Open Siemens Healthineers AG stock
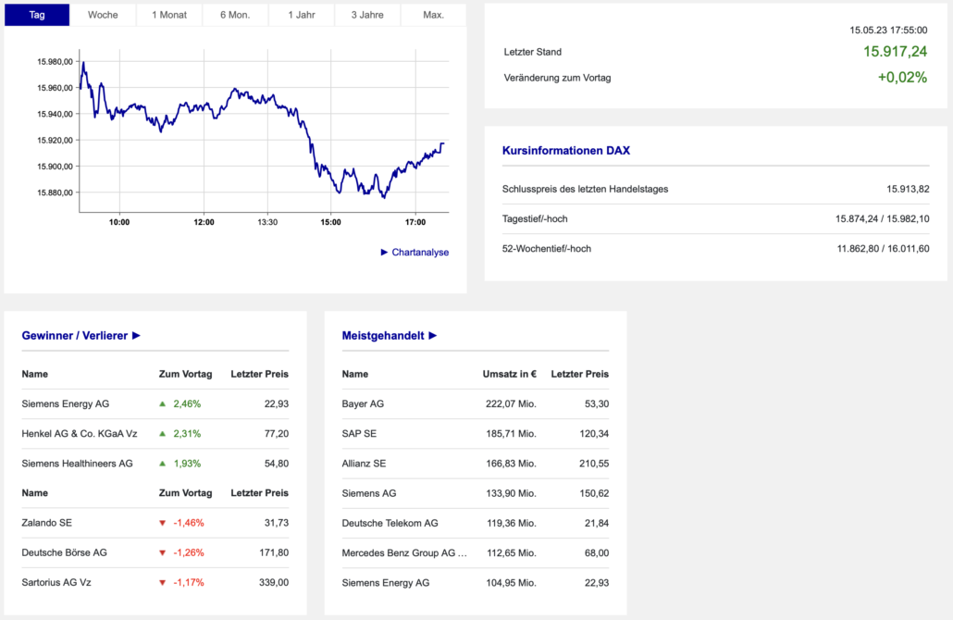This screenshot has height=620, width=953. 77,464
